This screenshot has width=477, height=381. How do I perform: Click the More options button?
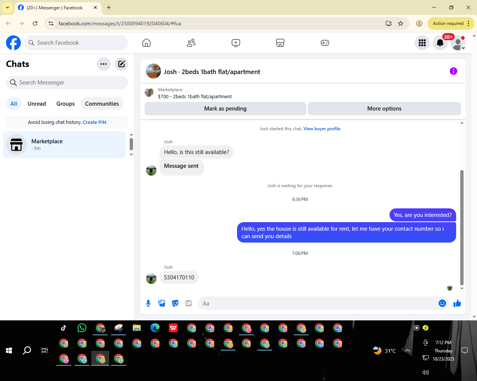[x=384, y=109]
